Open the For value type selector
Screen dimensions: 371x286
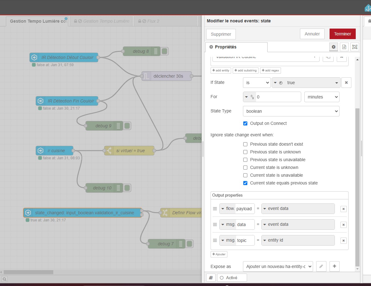pos(250,97)
